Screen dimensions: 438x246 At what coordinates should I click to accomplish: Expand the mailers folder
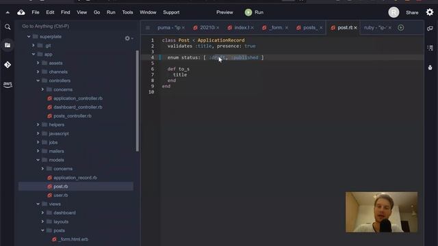[38, 151]
